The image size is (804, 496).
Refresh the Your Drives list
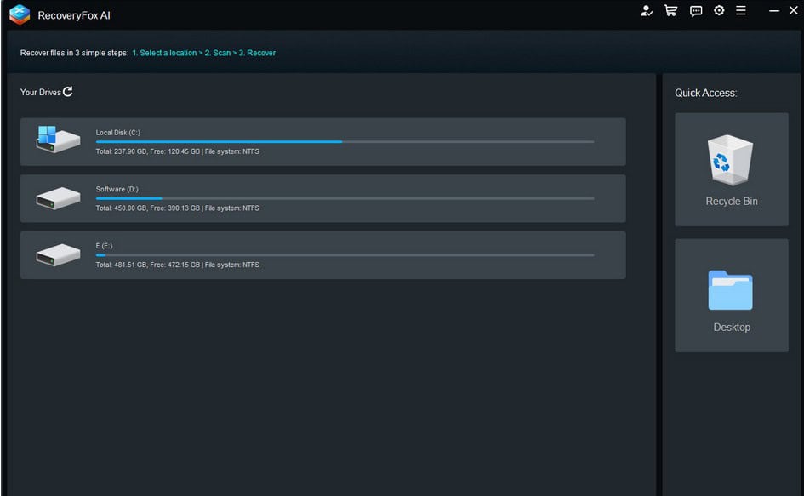point(68,92)
